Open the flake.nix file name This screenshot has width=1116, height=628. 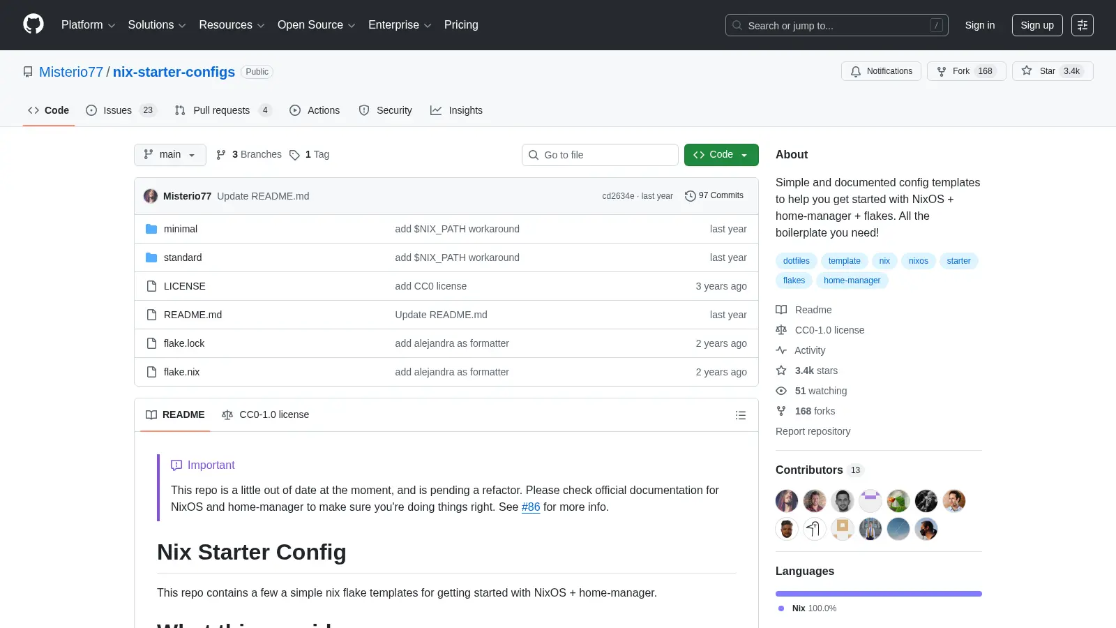point(181,372)
